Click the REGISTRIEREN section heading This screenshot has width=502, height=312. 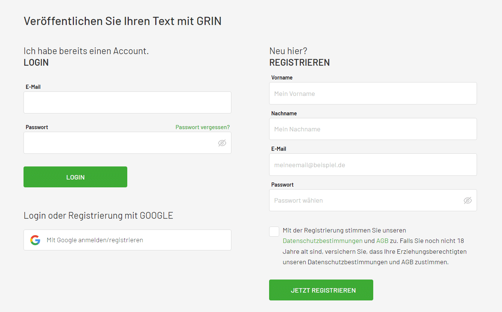click(x=299, y=62)
